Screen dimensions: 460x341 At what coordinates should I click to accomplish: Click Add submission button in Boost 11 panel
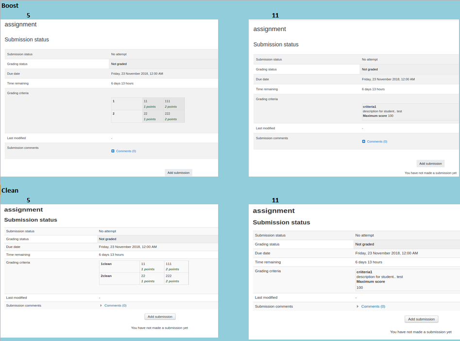[430, 163]
